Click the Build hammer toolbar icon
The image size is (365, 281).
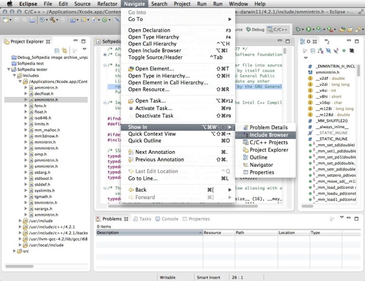52,20
